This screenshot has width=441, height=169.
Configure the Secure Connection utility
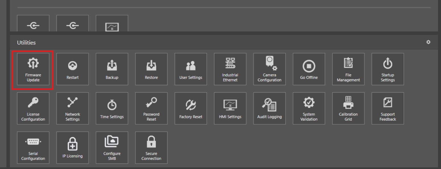[x=151, y=147]
